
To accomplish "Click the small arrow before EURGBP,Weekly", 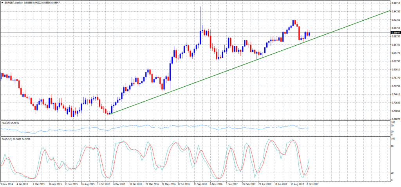I will click(2, 3).
